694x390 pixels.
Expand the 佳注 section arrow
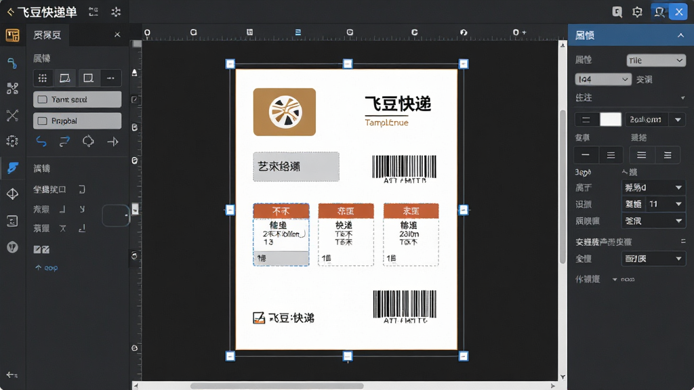[683, 97]
